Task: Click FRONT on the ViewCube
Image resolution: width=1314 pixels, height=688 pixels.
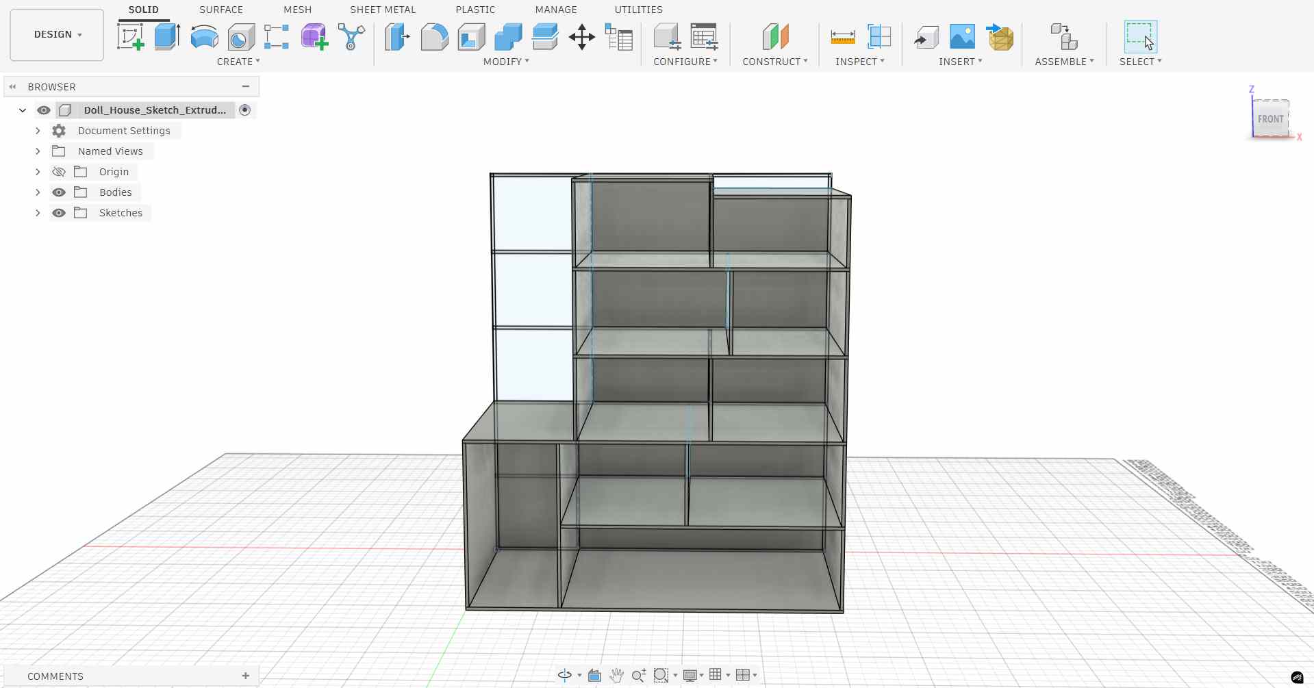Action: 1270,118
